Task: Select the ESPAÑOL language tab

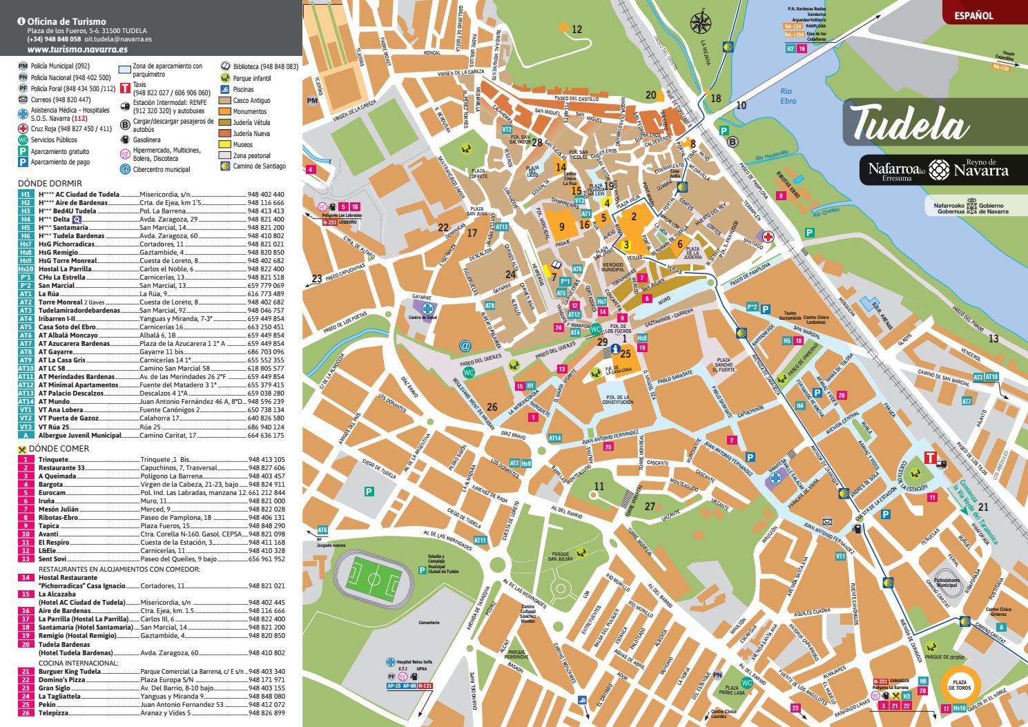Action: click(x=973, y=14)
